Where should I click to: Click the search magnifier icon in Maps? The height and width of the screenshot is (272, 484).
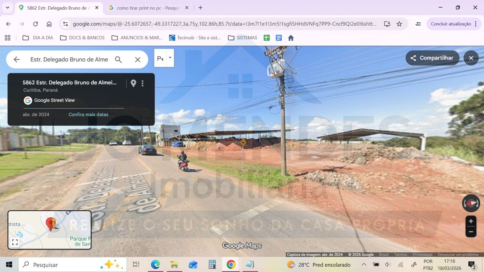(118, 60)
